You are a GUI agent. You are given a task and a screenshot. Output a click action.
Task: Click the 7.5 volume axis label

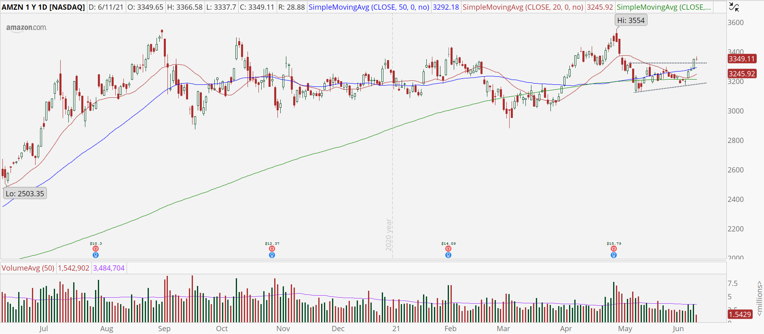(x=733, y=284)
